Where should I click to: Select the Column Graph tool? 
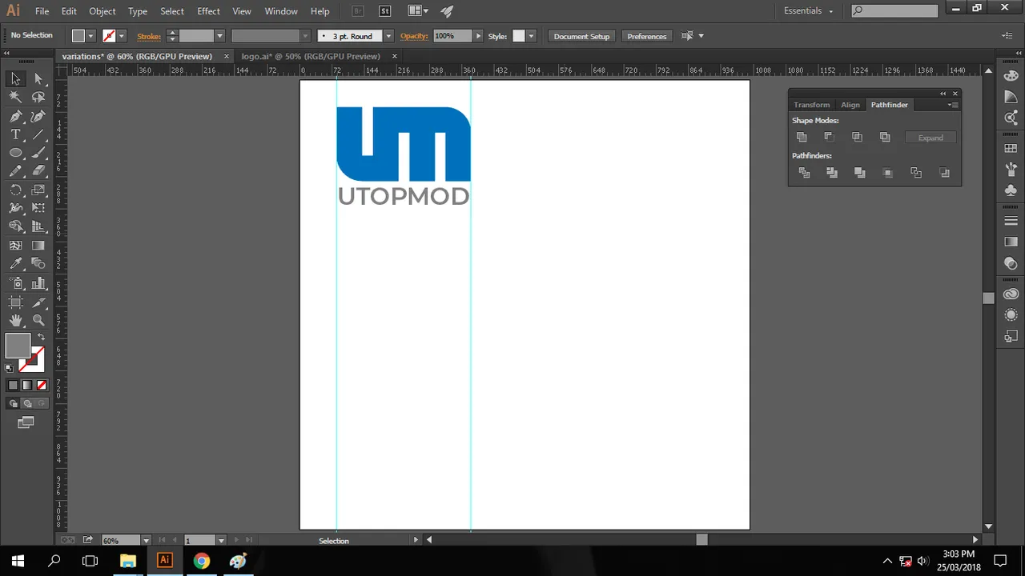(38, 283)
